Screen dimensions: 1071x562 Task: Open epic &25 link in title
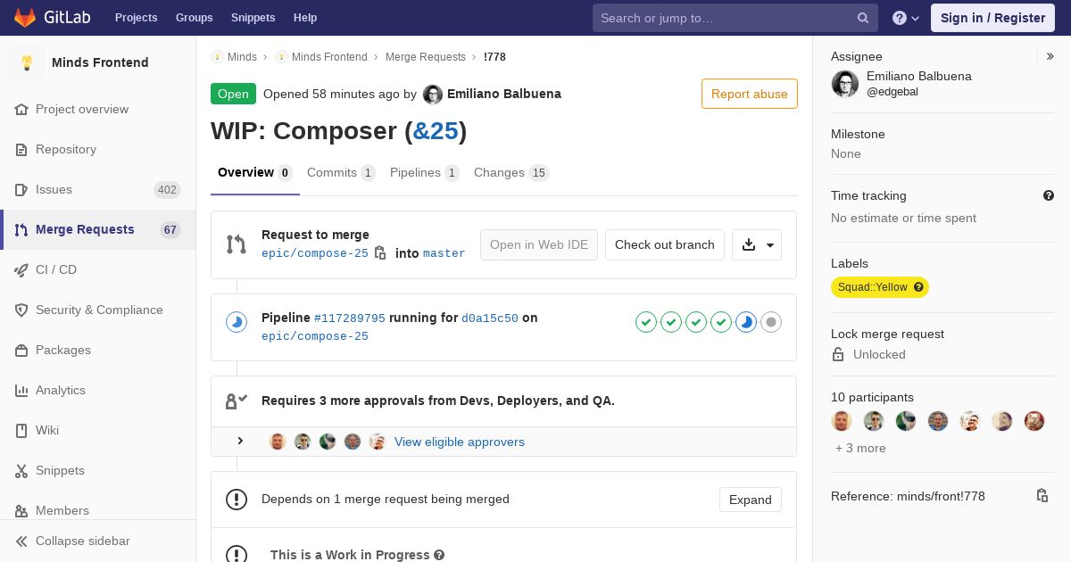436,131
